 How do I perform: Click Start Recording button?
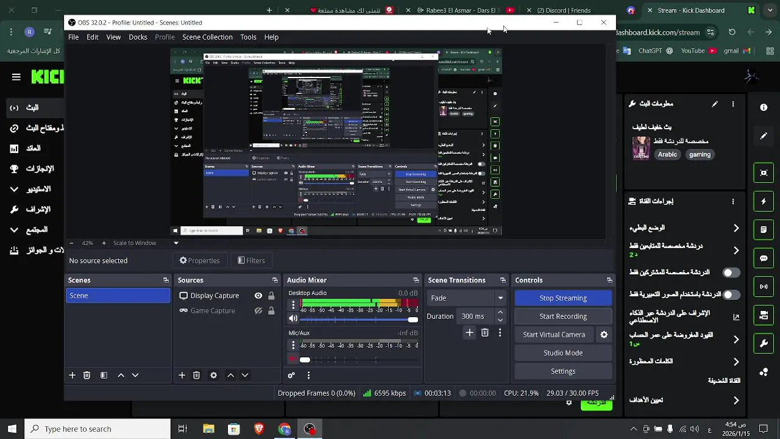(x=563, y=316)
